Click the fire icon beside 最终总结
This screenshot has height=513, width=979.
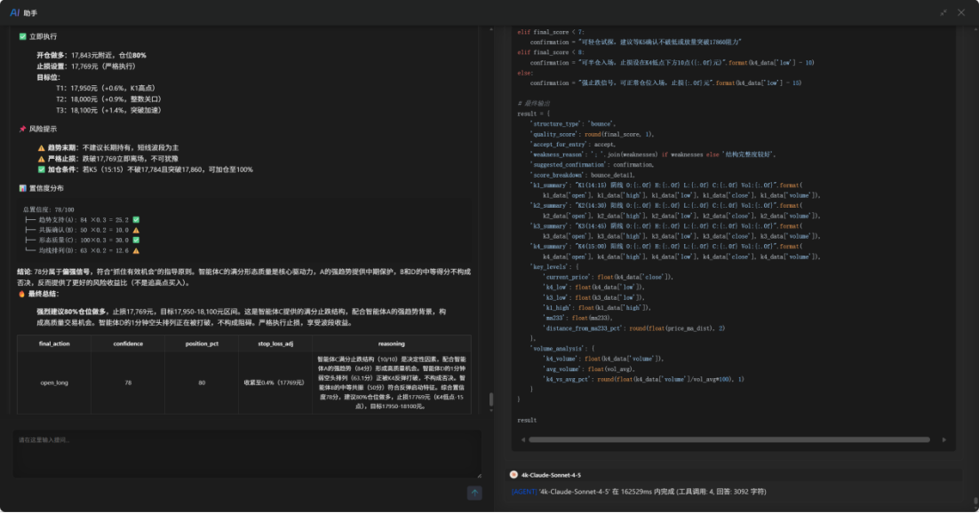22,293
